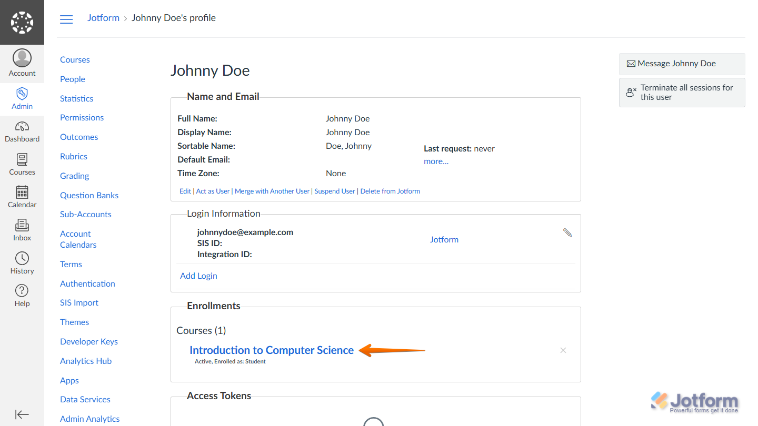Expand the more... link

[x=436, y=161]
